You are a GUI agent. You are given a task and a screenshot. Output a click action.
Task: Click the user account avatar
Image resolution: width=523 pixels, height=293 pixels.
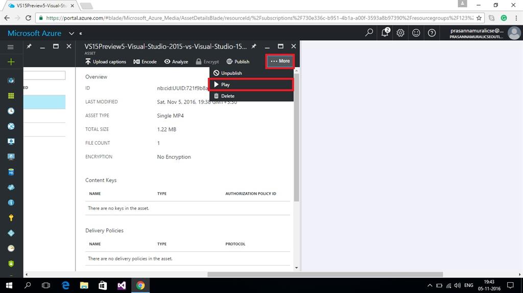(x=514, y=33)
